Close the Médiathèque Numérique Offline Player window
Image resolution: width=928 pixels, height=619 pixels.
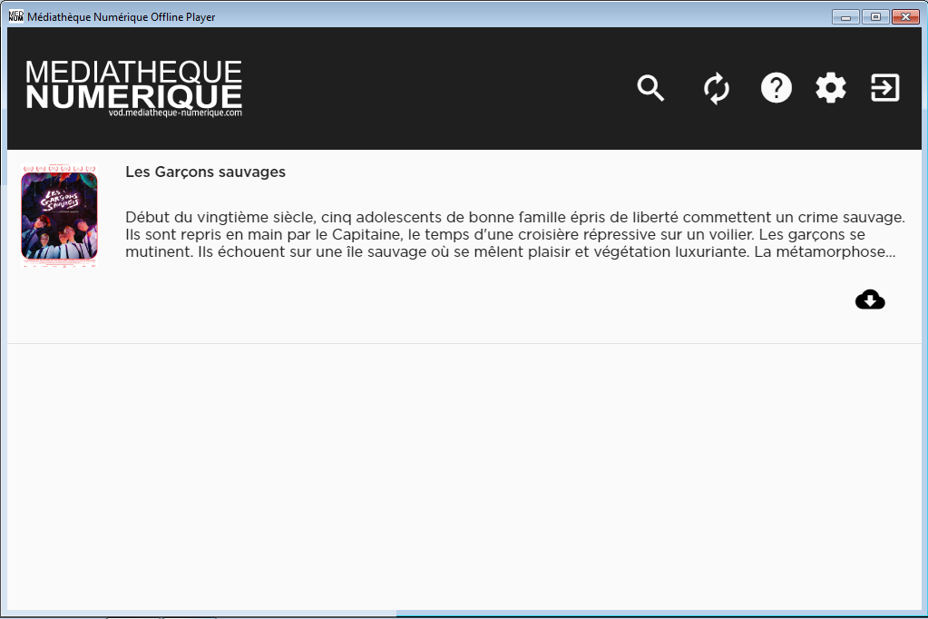point(905,17)
